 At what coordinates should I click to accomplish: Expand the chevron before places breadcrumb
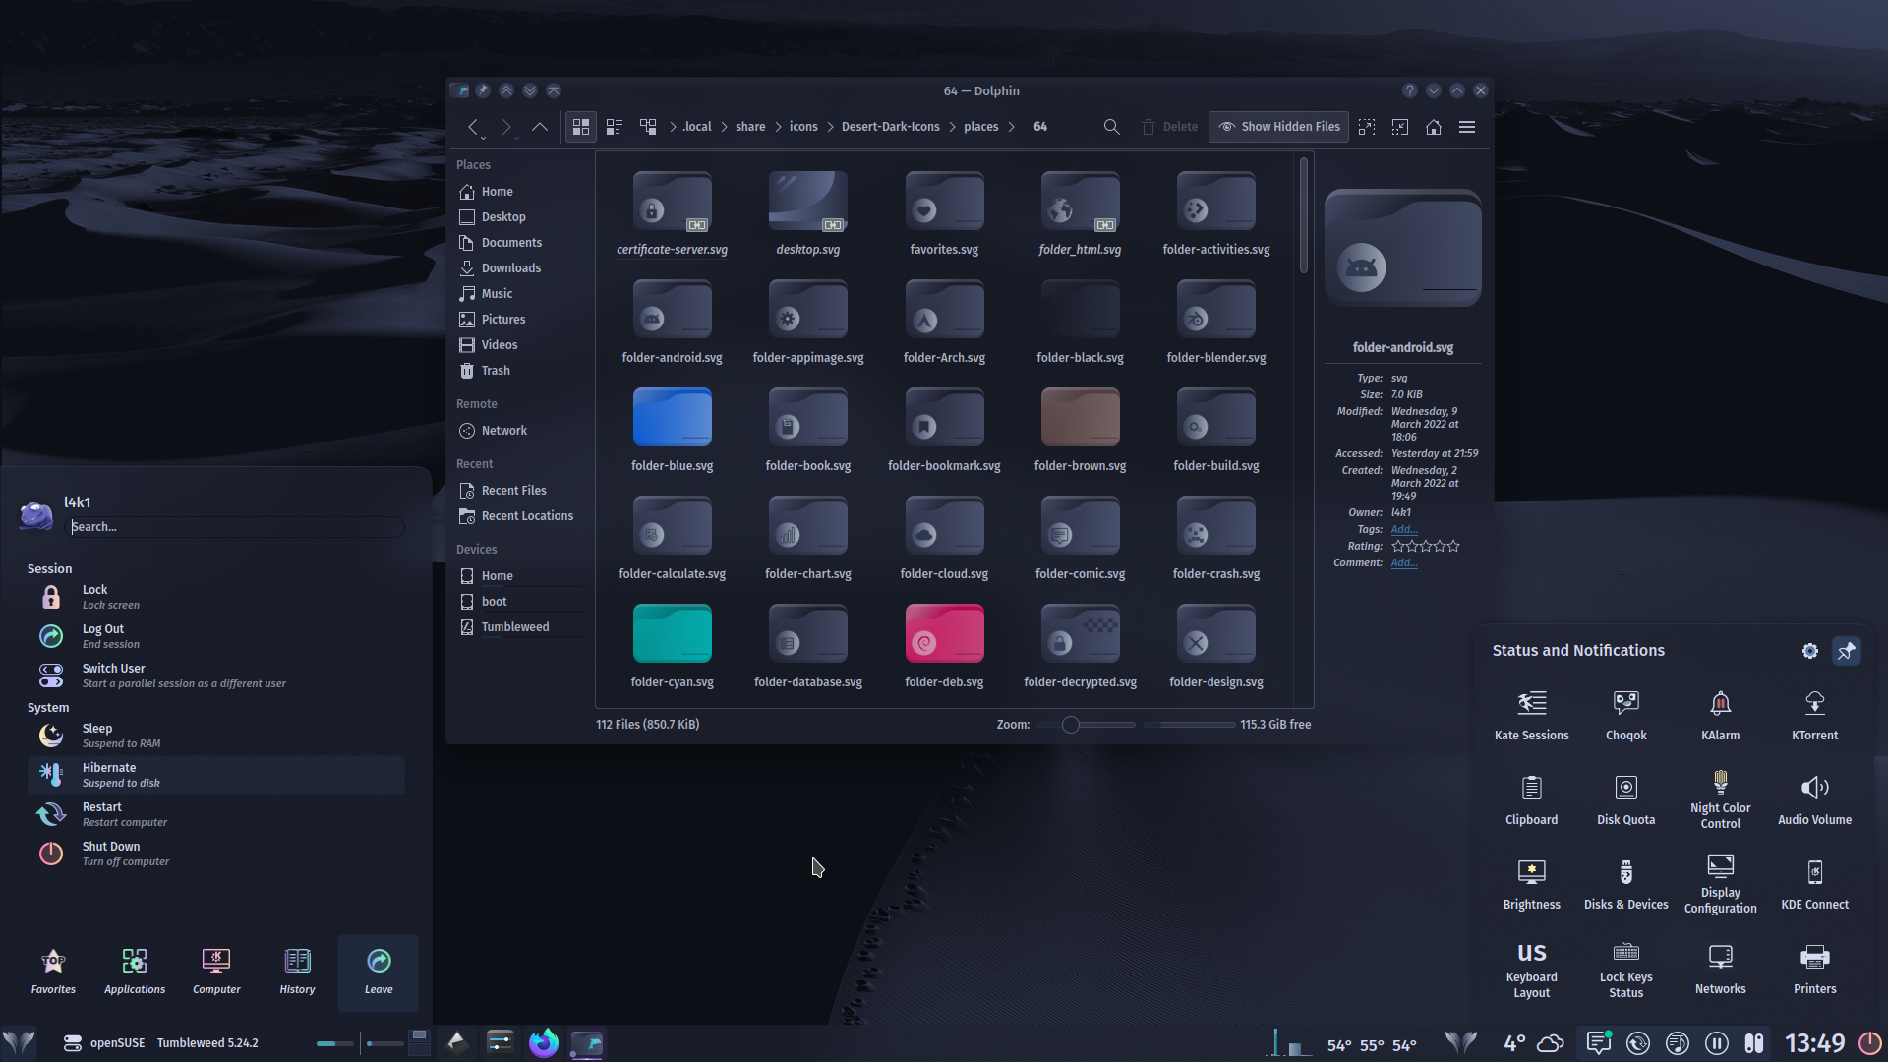tap(953, 127)
